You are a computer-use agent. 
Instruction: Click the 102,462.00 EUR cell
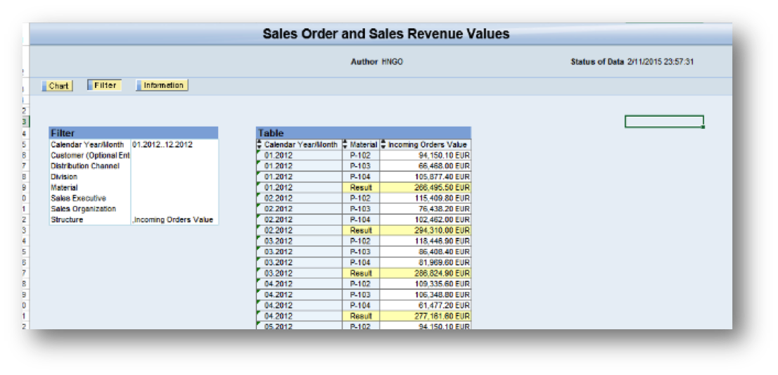(426, 220)
